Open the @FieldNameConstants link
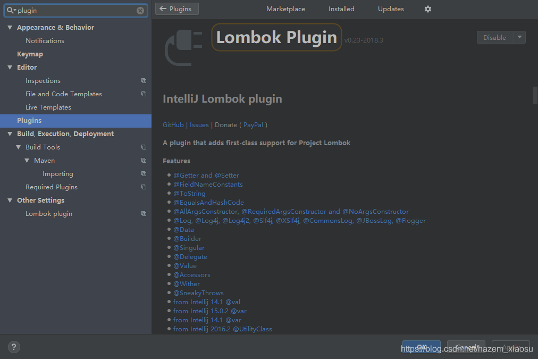The height and width of the screenshot is (359, 538). pyautogui.click(x=208, y=185)
